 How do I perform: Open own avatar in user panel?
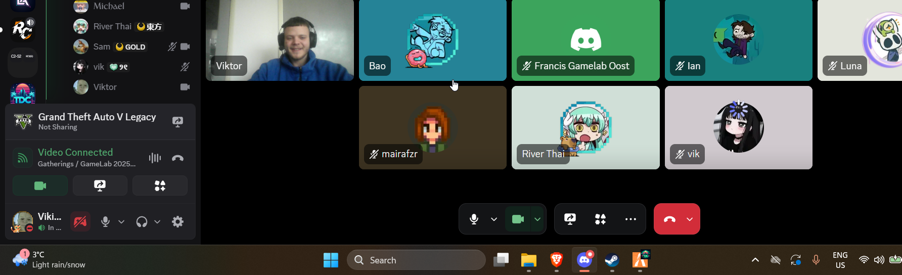coord(23,221)
